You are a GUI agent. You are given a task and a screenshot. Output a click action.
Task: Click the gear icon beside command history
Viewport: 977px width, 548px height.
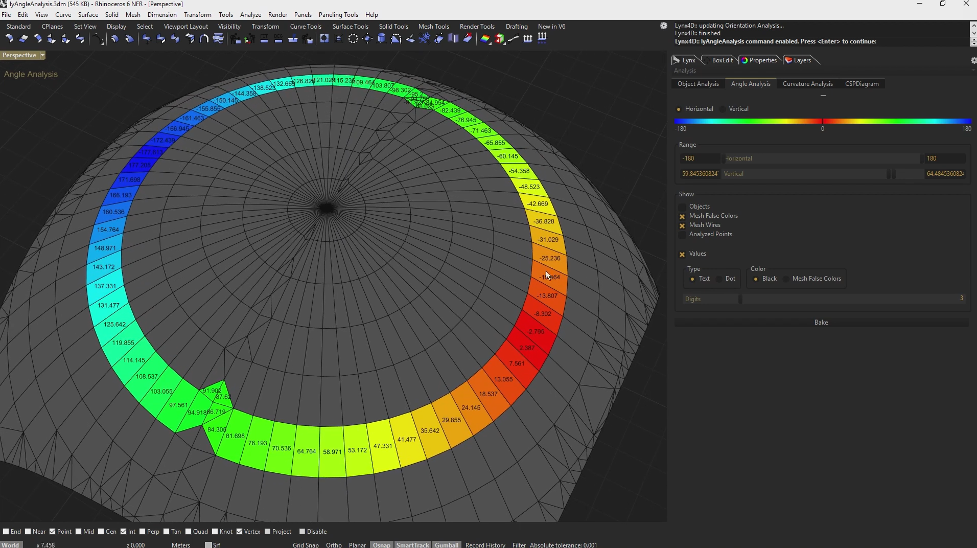click(663, 26)
